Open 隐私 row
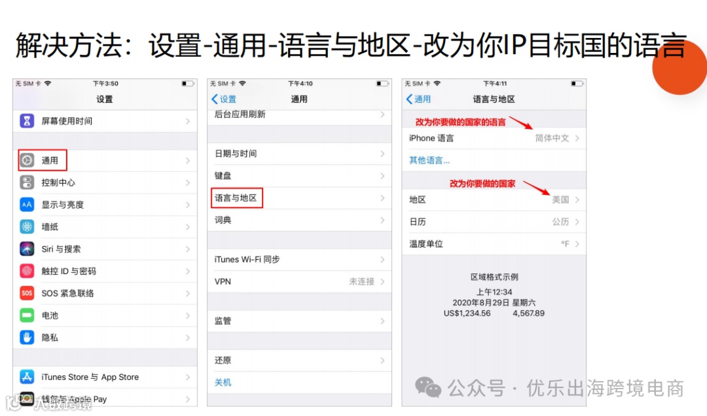The height and width of the screenshot is (416, 707). 105,337
